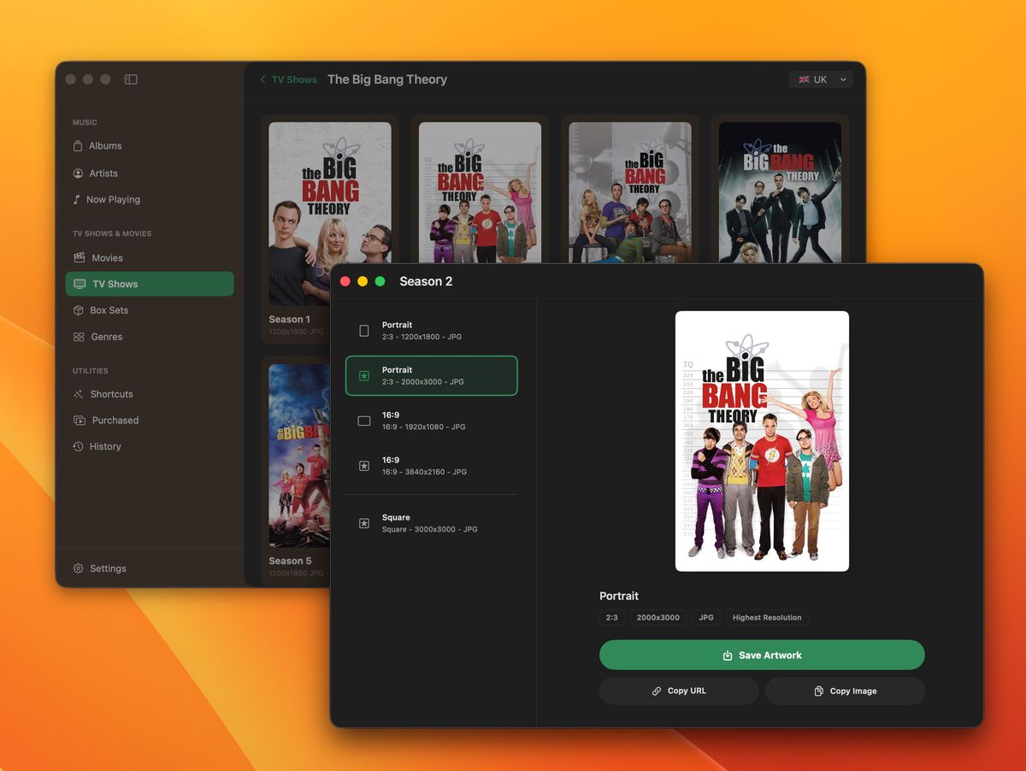Click the portrait icon of 1200x1800 entry
1026x771 pixels.
(364, 331)
